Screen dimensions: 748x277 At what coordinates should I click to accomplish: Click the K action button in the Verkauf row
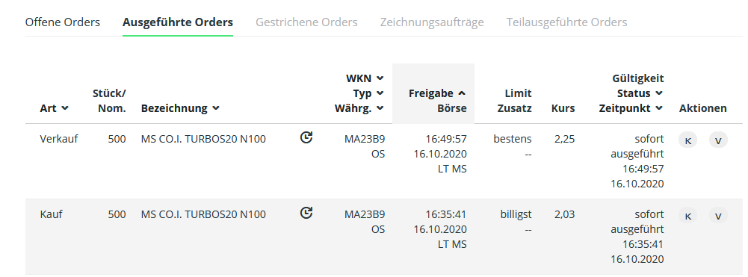pos(688,140)
